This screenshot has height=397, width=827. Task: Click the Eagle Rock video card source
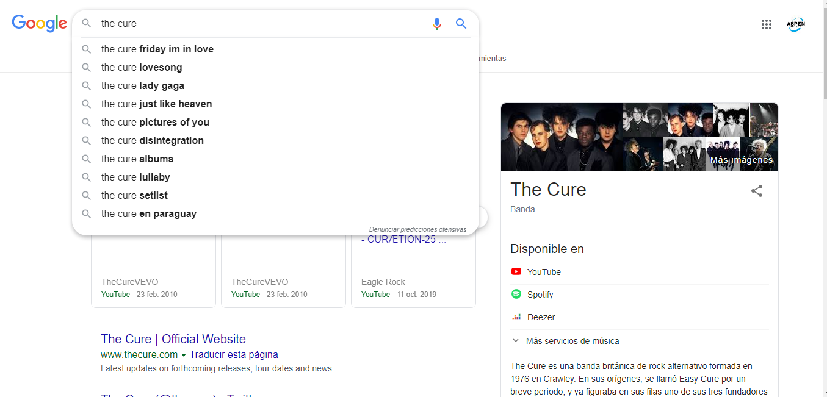click(383, 282)
